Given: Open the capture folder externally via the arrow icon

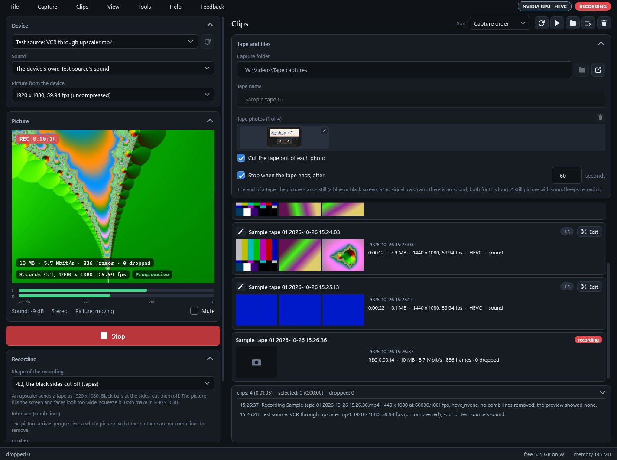Looking at the screenshot, I should pyautogui.click(x=598, y=70).
